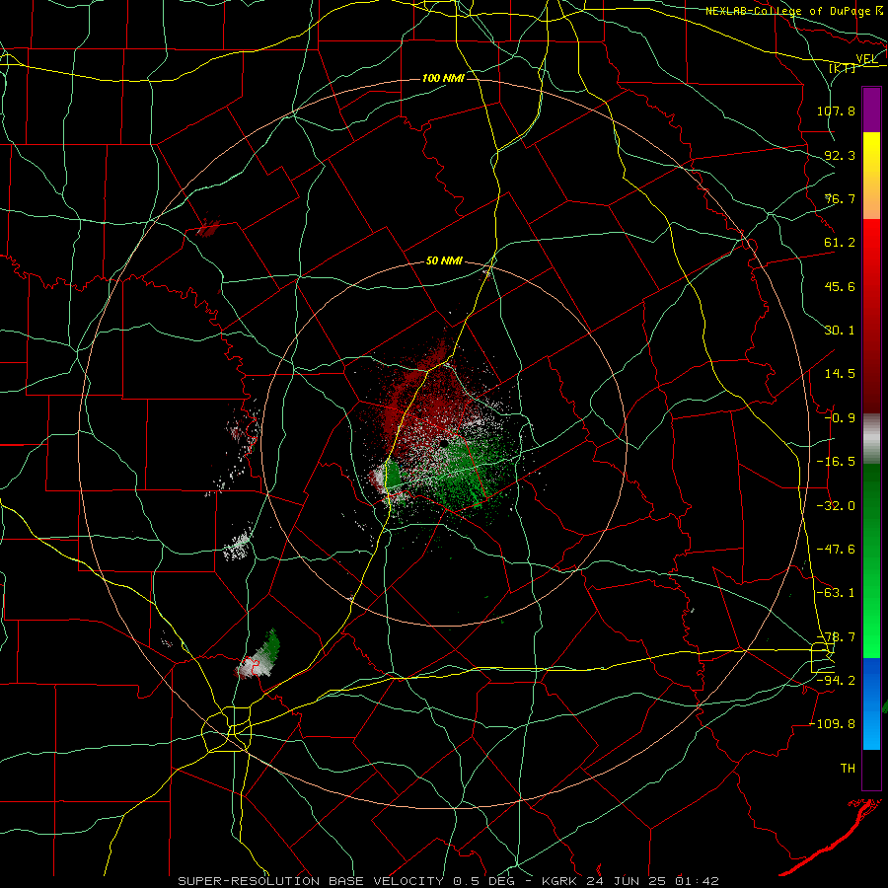Click the -109.8 scale value

tap(832, 724)
